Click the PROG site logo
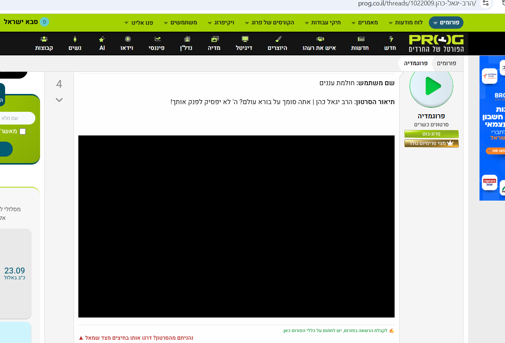The image size is (505, 343). pyautogui.click(x=436, y=43)
